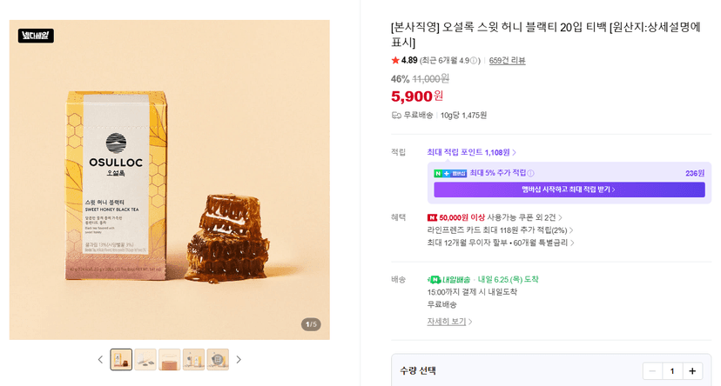Expand 라인프렌즈 카드 추가 적립 details
The image size is (721, 386).
[x=501, y=230]
